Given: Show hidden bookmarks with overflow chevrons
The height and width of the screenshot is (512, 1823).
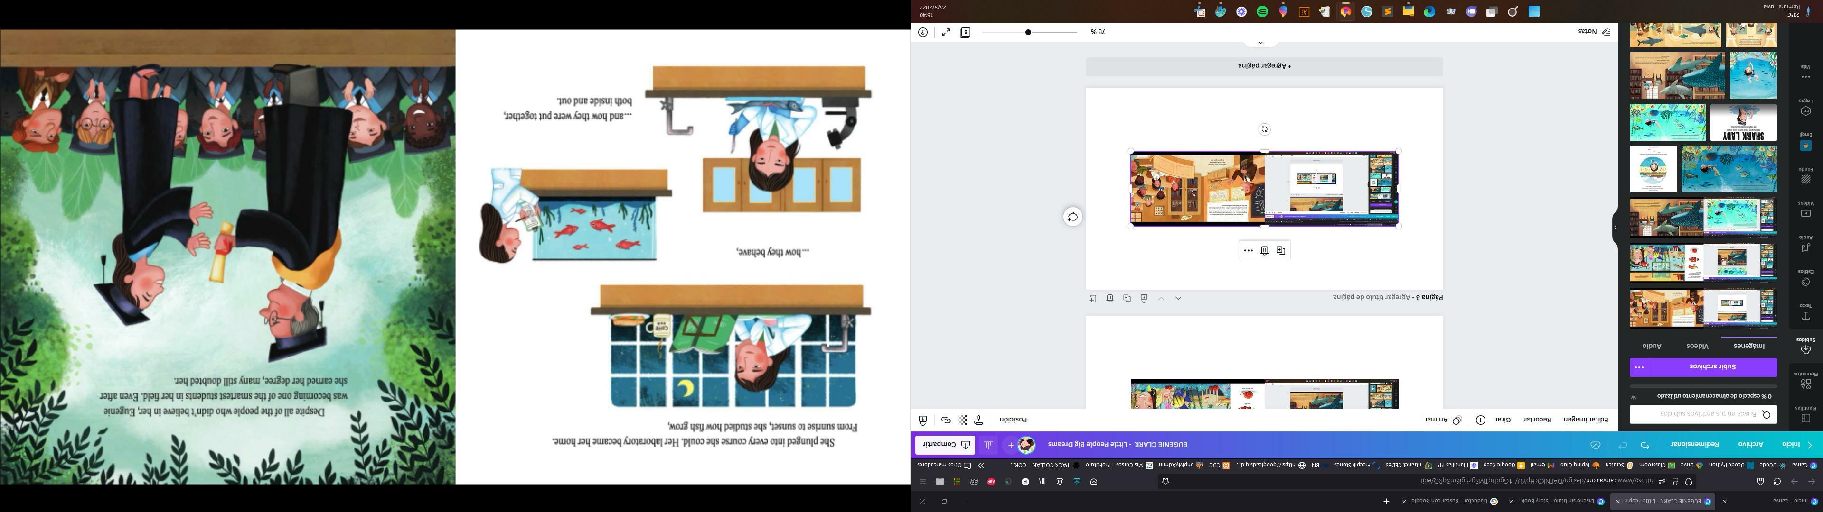Looking at the screenshot, I should 981,466.
